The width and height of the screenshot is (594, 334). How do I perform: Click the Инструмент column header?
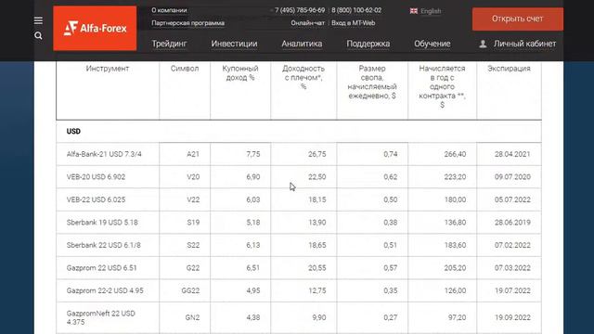108,69
